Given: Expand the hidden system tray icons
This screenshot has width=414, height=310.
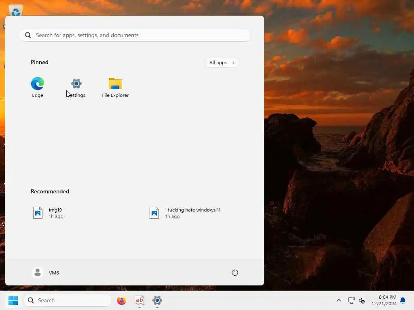Looking at the screenshot, I should click(339, 300).
